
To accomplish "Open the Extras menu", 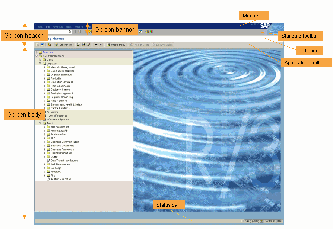I will coord(69,27).
